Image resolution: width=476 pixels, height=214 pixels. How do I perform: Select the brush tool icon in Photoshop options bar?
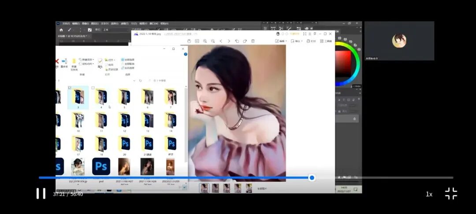coord(70,30)
